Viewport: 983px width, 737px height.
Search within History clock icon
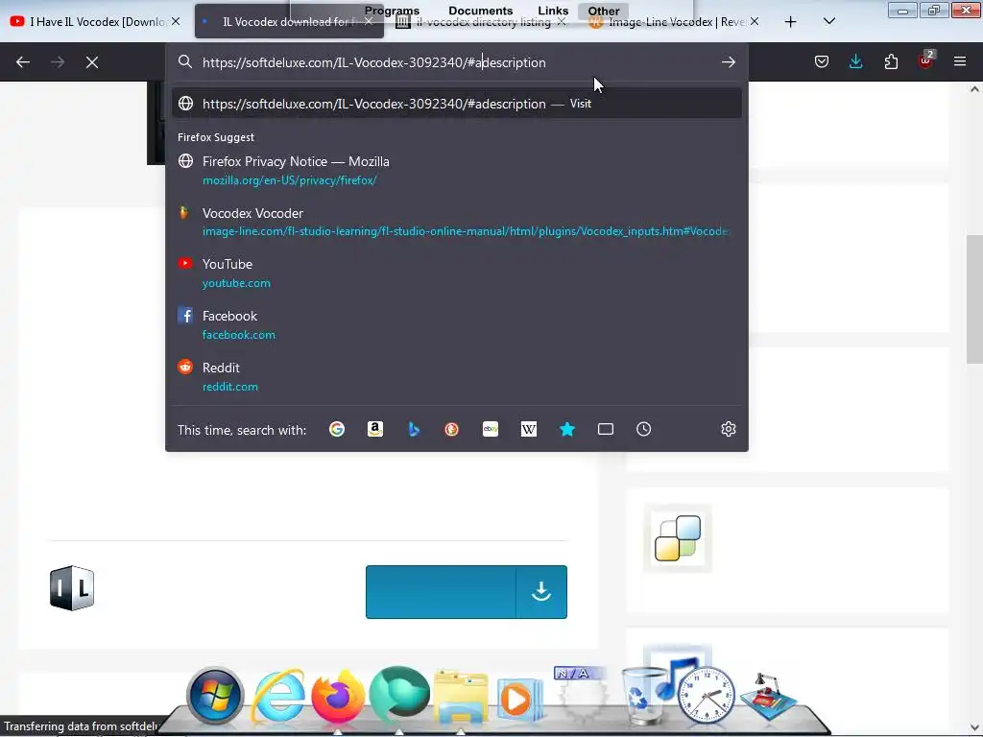644,429
